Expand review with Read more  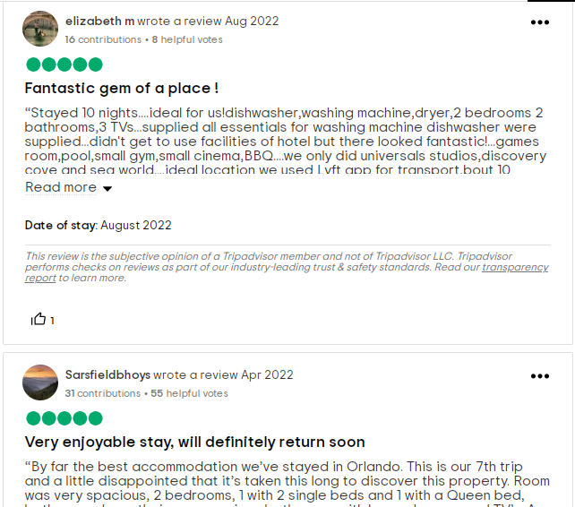(x=61, y=187)
